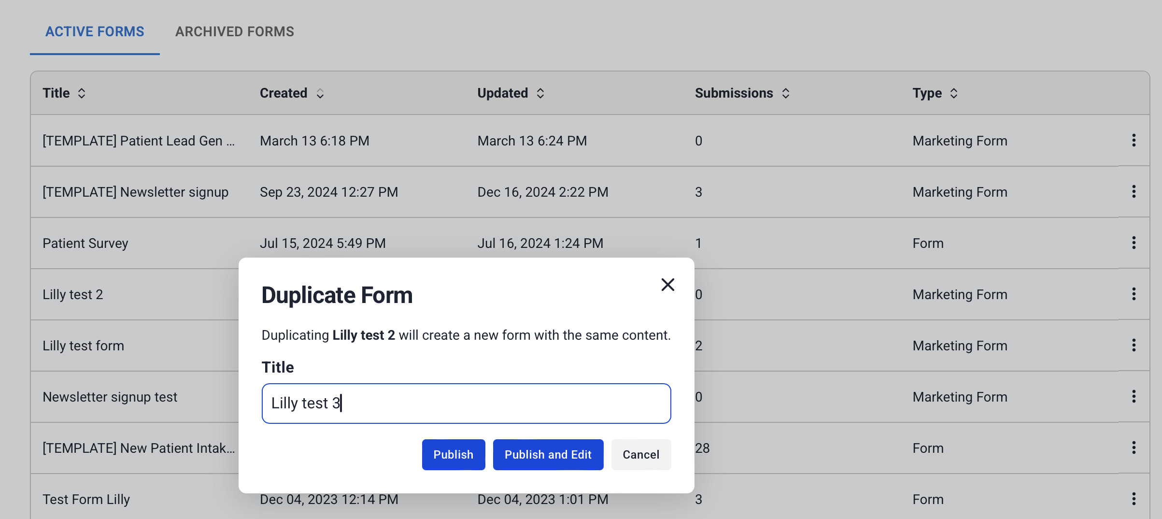Cancel the form duplication
The image size is (1162, 519).
pyautogui.click(x=640, y=455)
